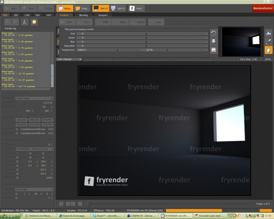Open the Full render profile dropdown
The image size is (274, 219).
[34, 190]
